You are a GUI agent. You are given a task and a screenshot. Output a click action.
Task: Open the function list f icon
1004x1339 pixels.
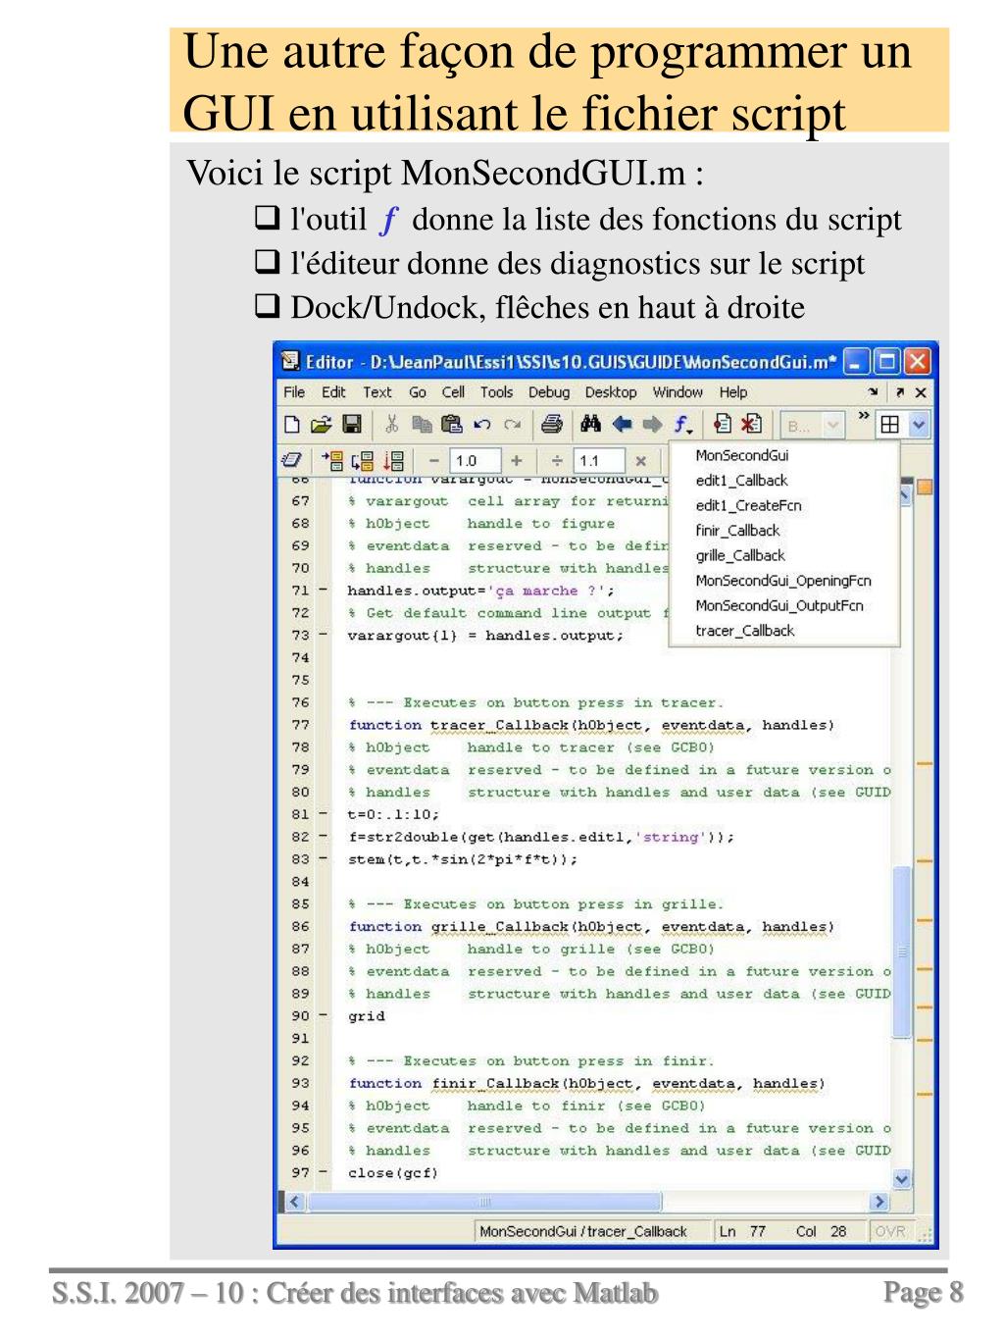682,425
